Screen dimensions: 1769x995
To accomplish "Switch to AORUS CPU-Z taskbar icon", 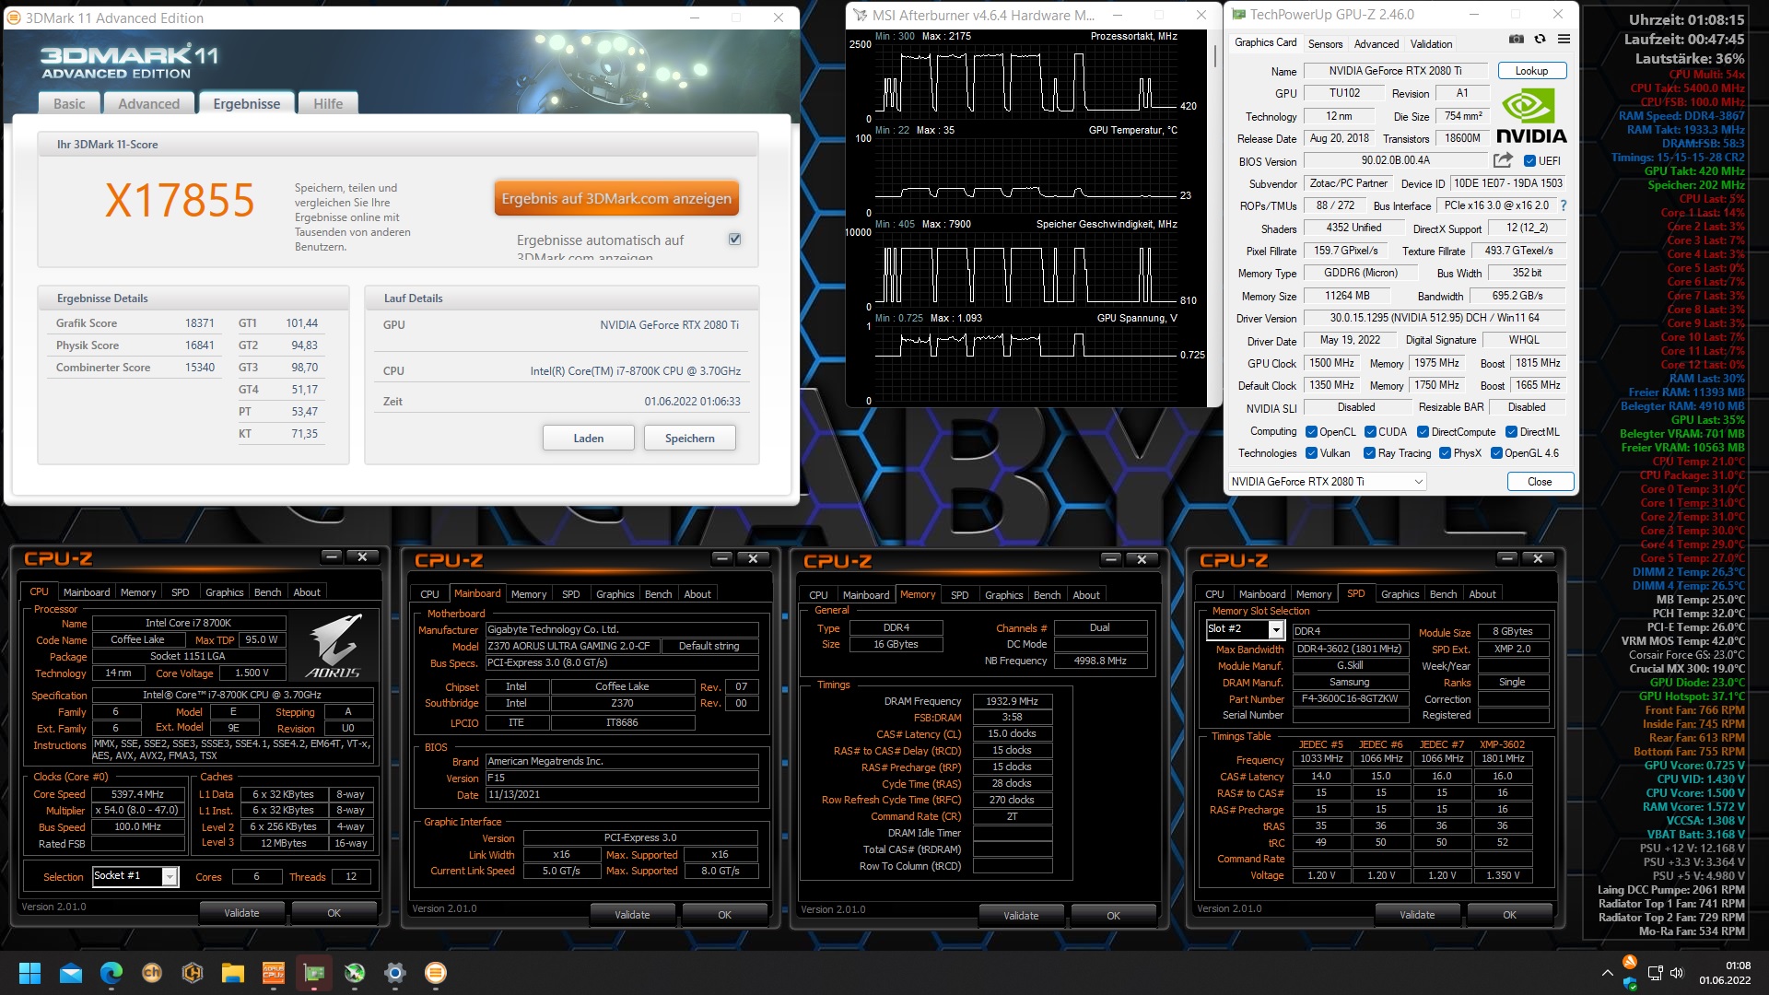I will coord(274,973).
